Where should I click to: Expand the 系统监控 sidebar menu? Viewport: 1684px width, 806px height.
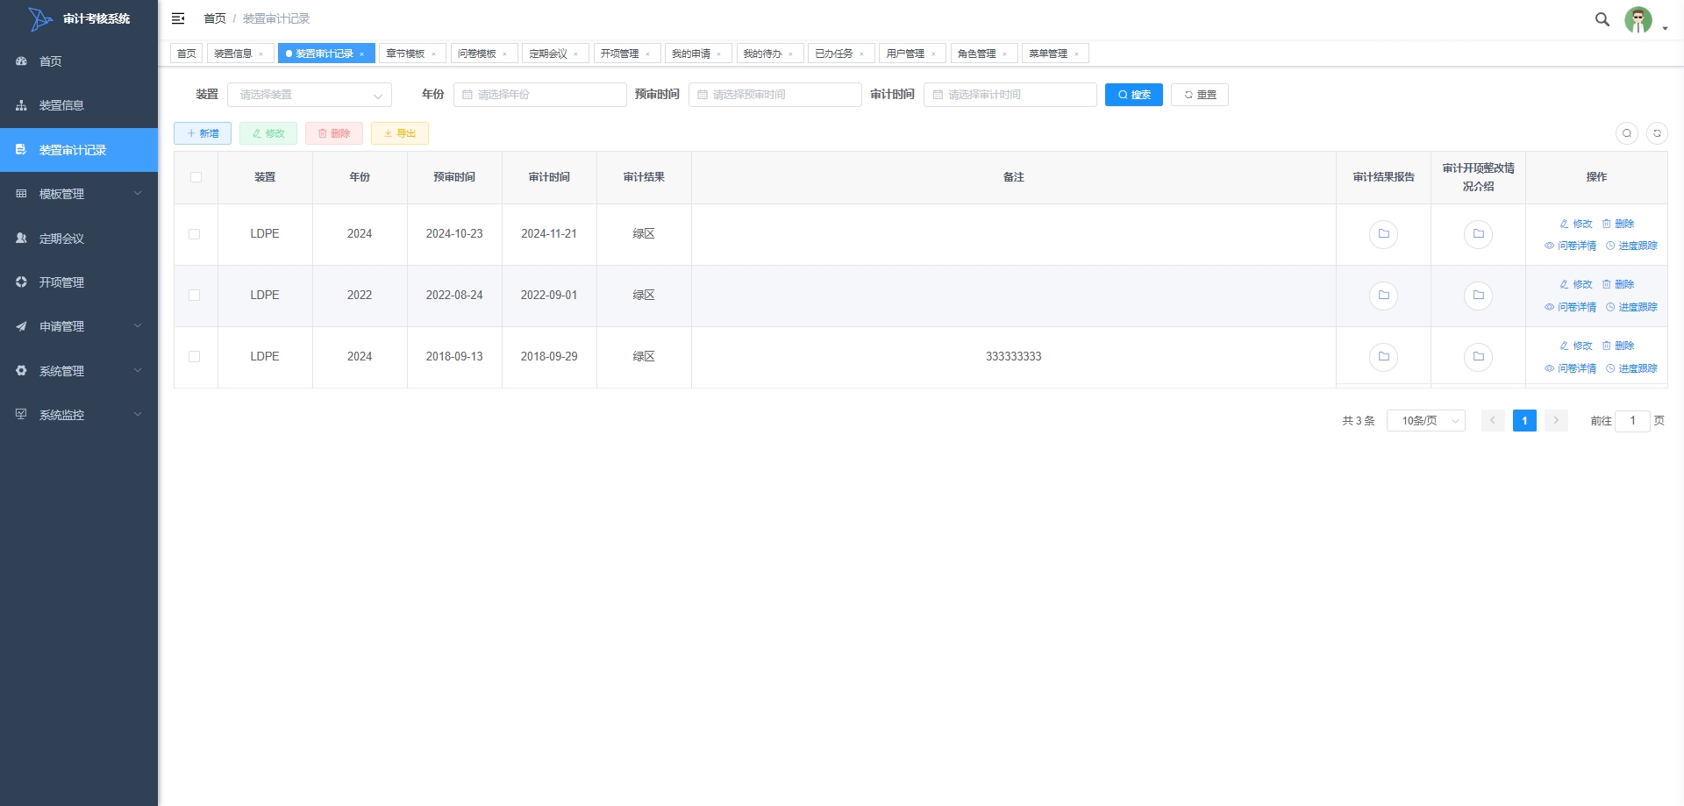(x=79, y=415)
